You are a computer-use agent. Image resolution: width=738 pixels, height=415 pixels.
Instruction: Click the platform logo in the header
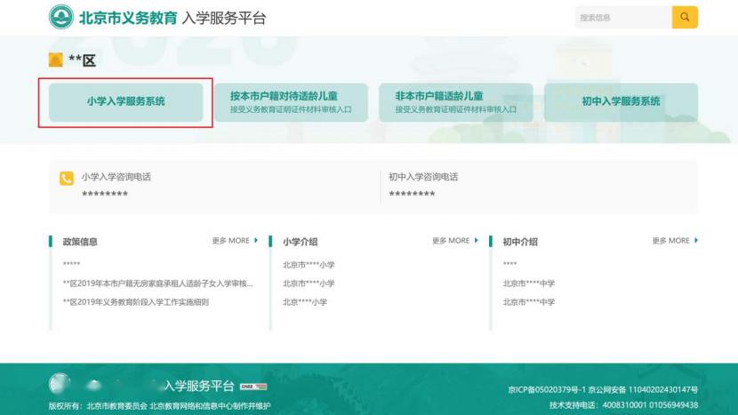pos(61,17)
